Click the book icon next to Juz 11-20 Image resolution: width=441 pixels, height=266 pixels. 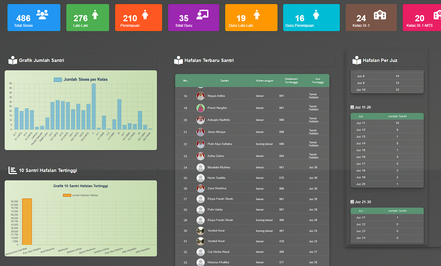click(x=352, y=107)
